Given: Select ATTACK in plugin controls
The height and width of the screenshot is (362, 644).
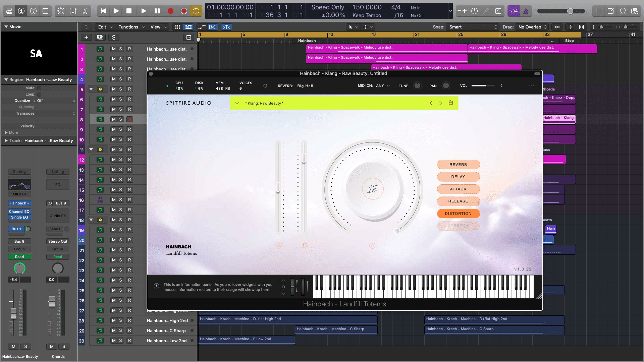Looking at the screenshot, I should coord(458,189).
